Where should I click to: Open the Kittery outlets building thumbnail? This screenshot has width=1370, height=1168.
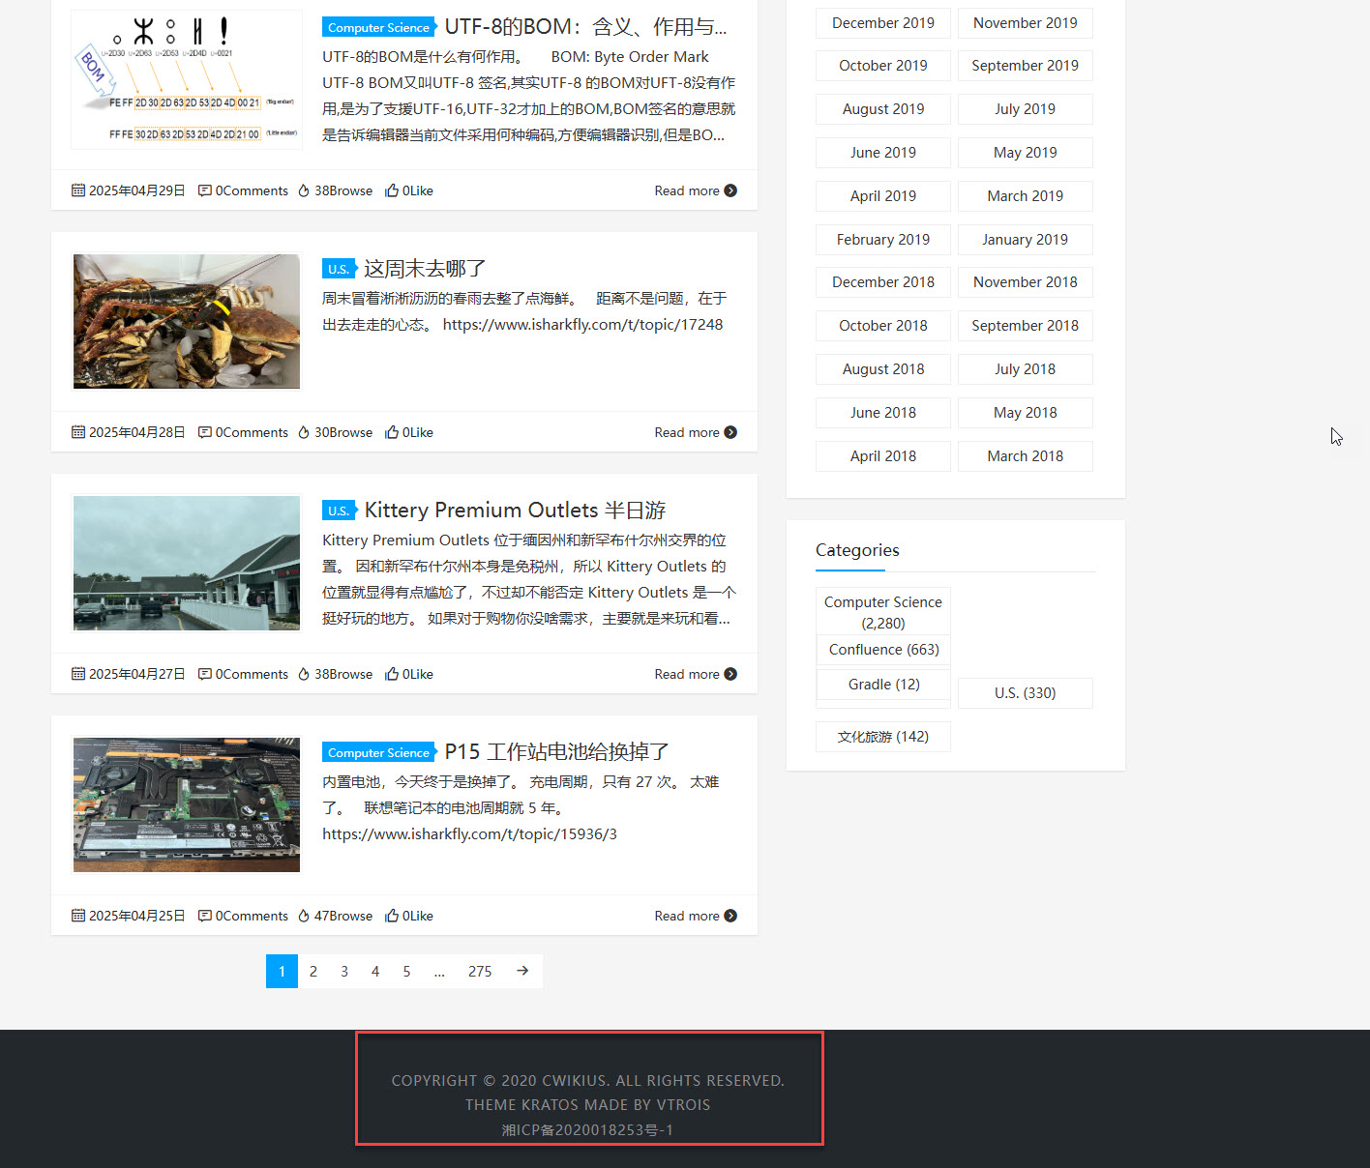click(187, 563)
